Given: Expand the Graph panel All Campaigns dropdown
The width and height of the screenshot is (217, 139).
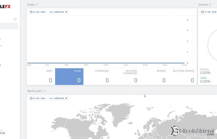Looking at the screenshot, I should pyautogui.click(x=58, y=12).
